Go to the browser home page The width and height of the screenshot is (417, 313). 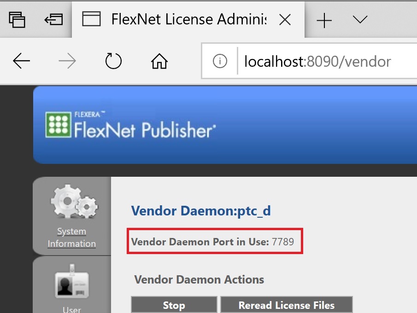pyautogui.click(x=159, y=61)
